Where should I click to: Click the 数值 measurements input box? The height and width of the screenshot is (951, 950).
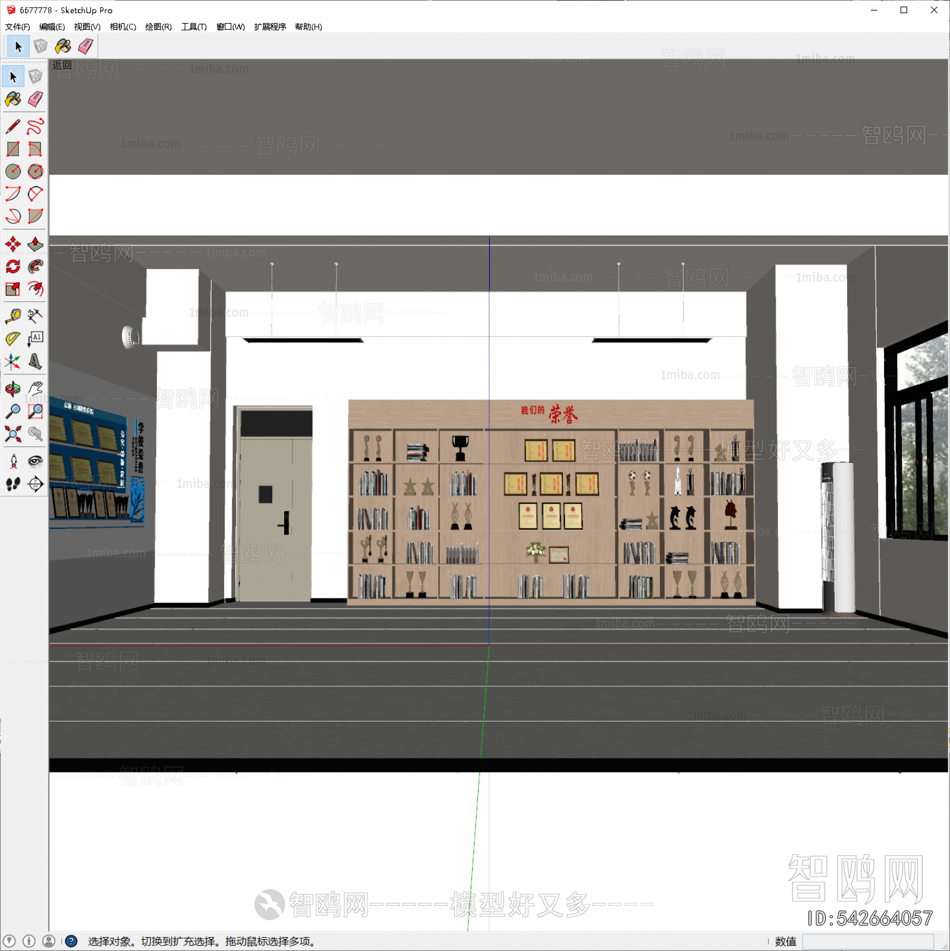[x=867, y=941]
